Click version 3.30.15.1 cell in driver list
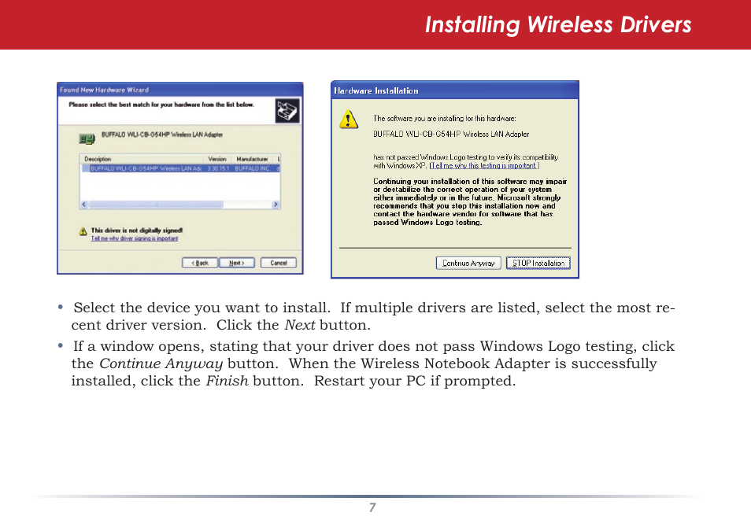Screen dimensions: 751x520 (218, 168)
